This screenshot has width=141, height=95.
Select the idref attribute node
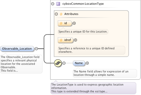tap(66, 40)
